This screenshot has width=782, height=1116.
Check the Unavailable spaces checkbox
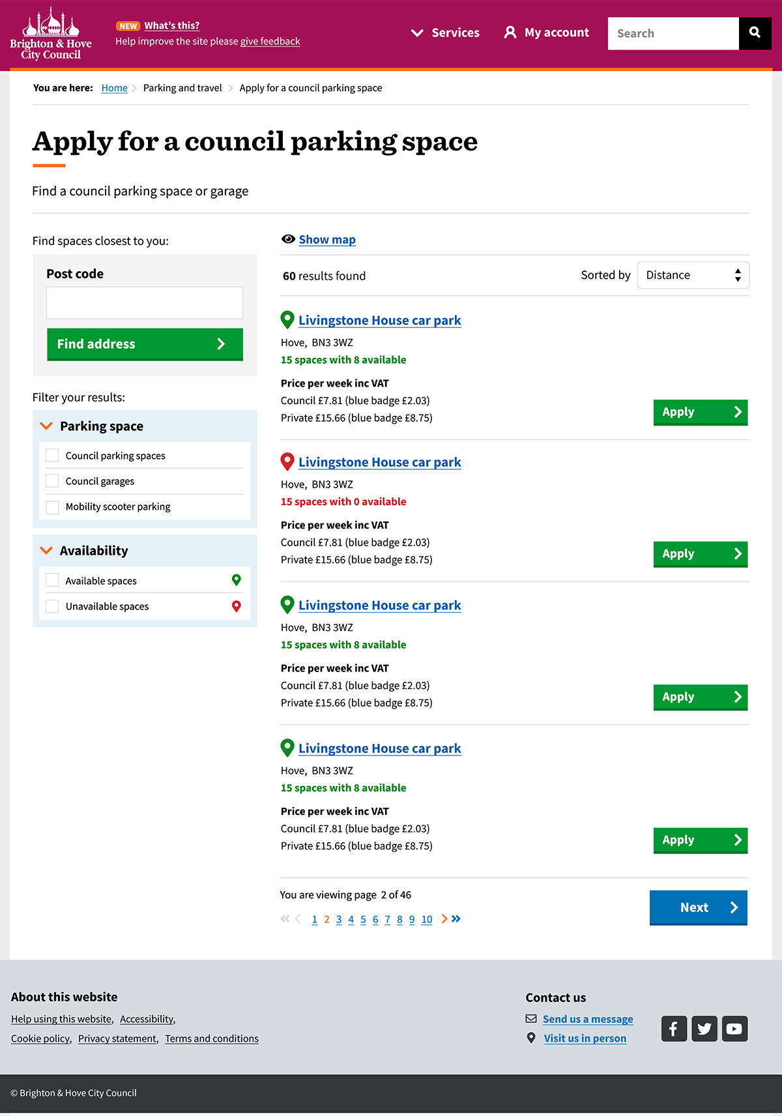[53, 606]
